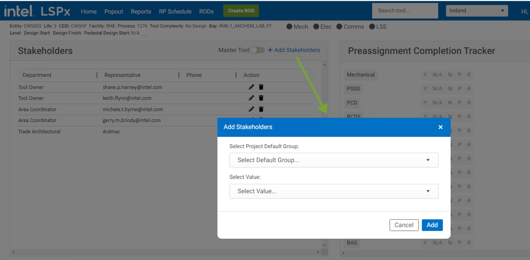This screenshot has width=530, height=260.
Task: Open the Ireland site dropdown
Action: (x=477, y=11)
